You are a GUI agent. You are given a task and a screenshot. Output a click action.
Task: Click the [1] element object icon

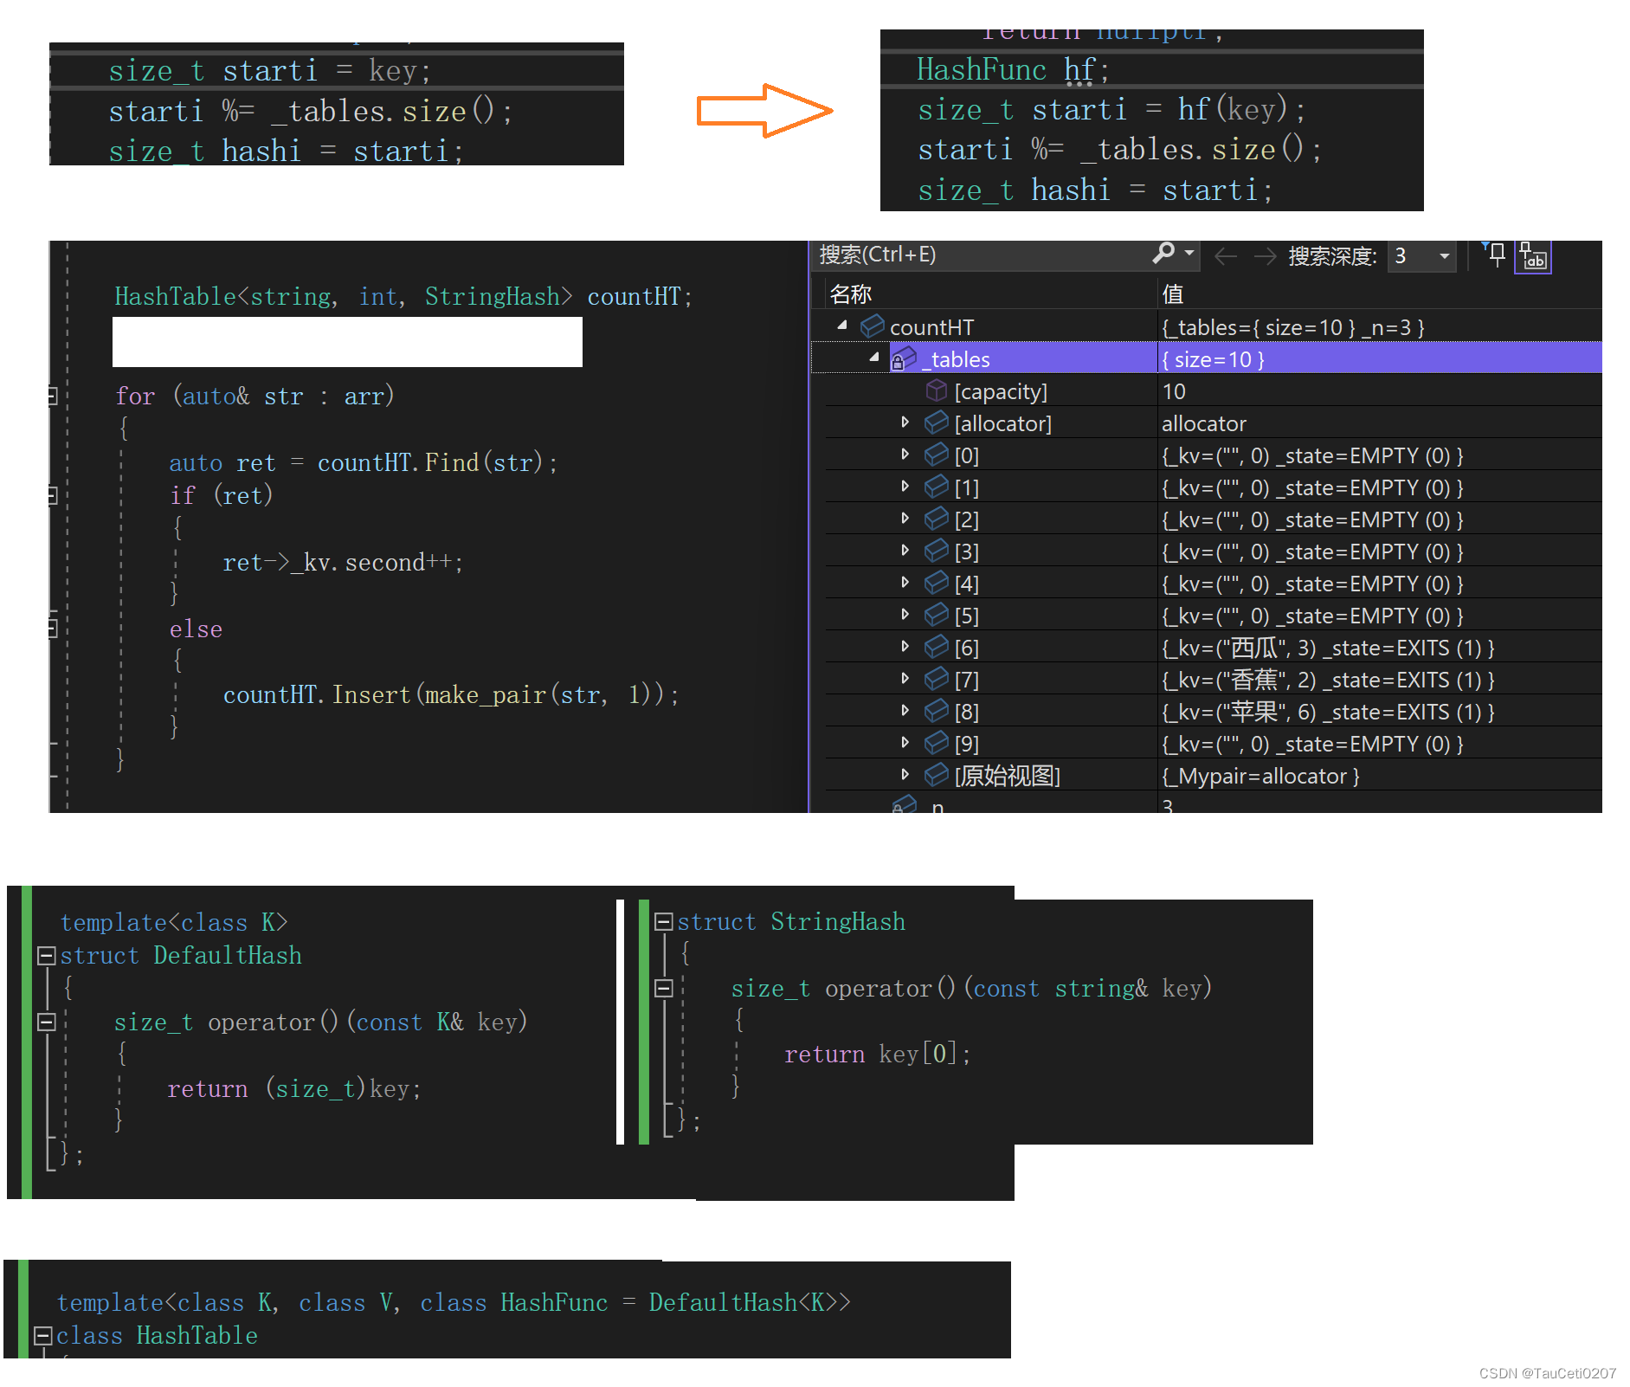(x=936, y=487)
